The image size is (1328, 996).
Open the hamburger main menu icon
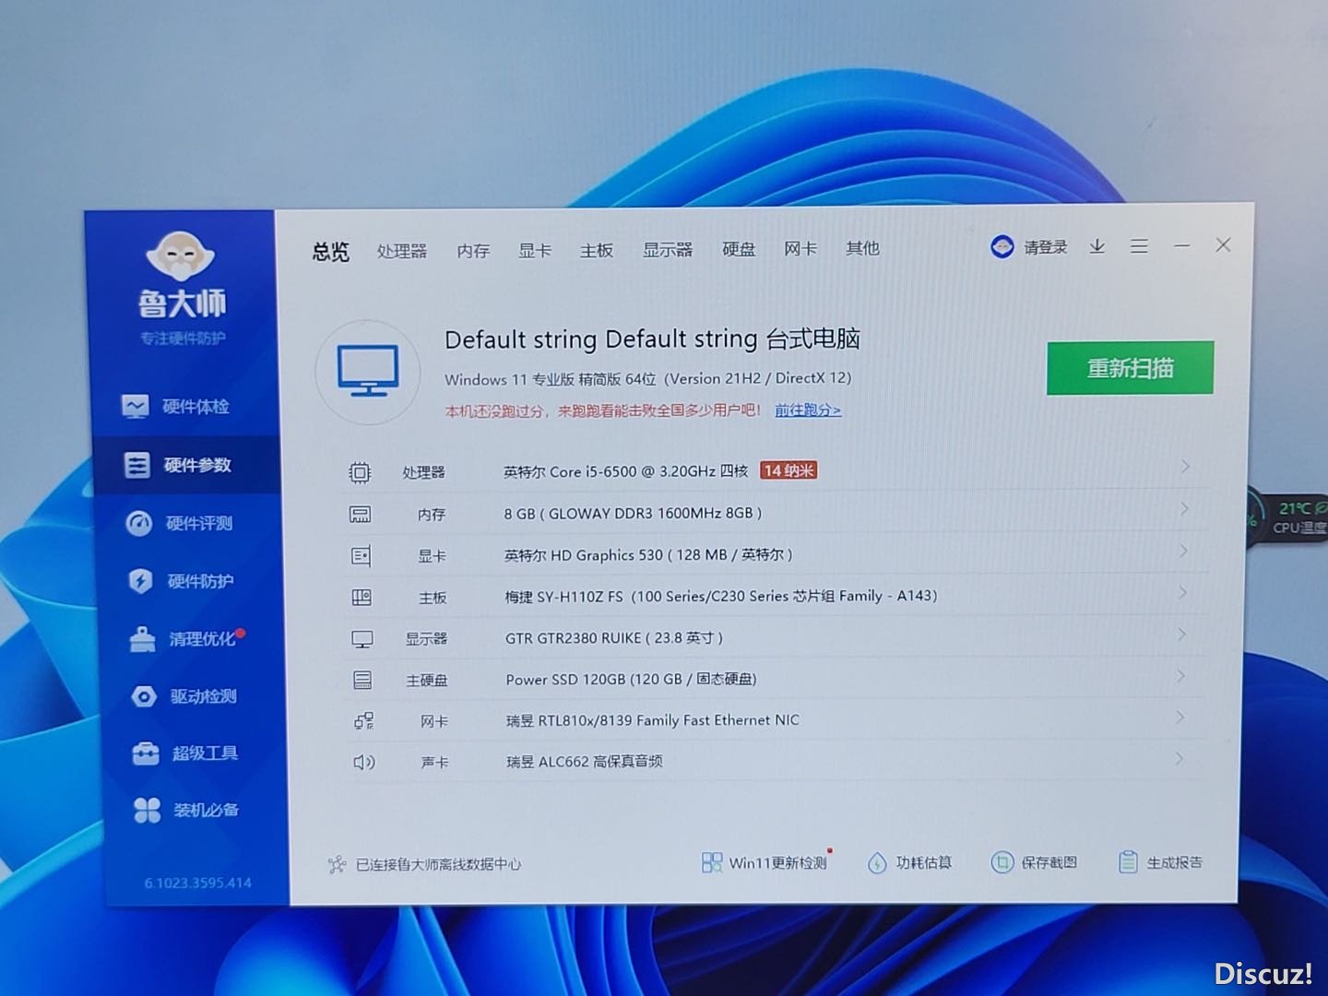tap(1139, 246)
